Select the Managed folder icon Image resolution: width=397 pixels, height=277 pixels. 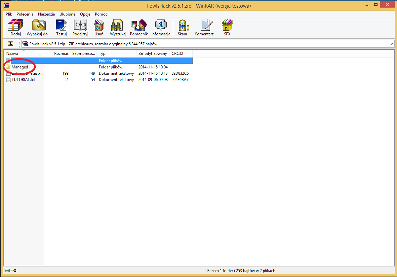pos(8,67)
